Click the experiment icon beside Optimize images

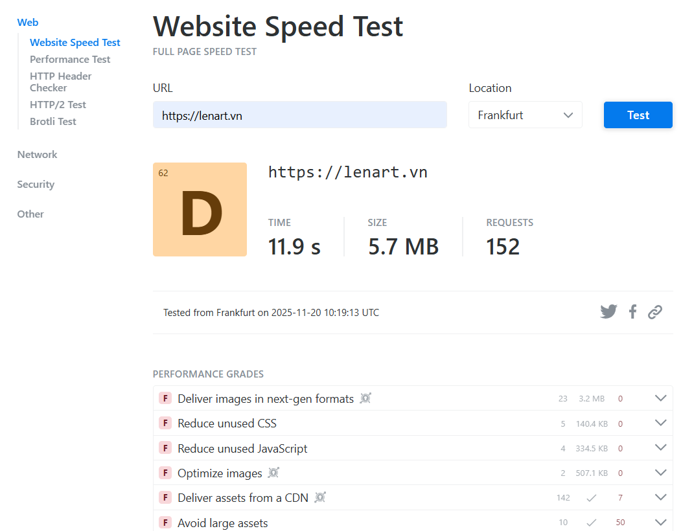point(273,473)
